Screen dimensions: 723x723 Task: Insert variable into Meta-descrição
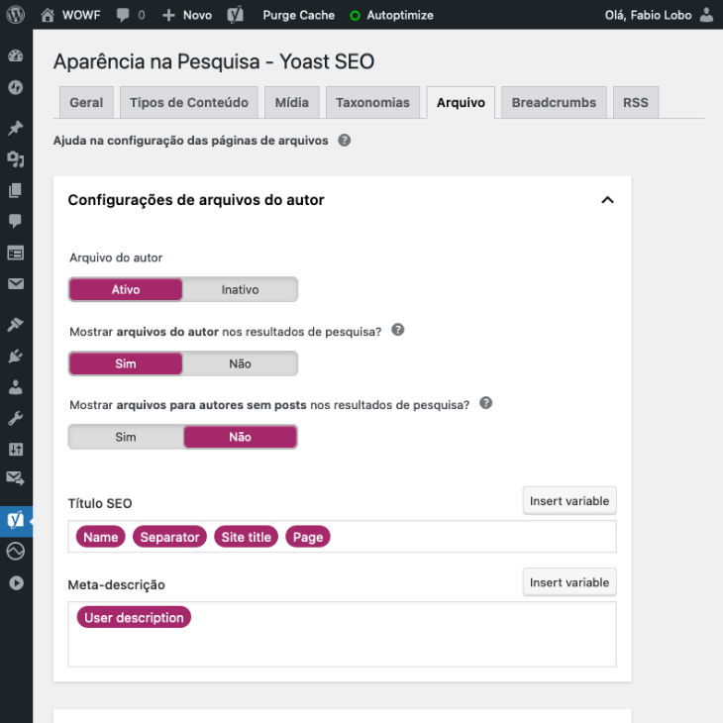pyautogui.click(x=569, y=582)
